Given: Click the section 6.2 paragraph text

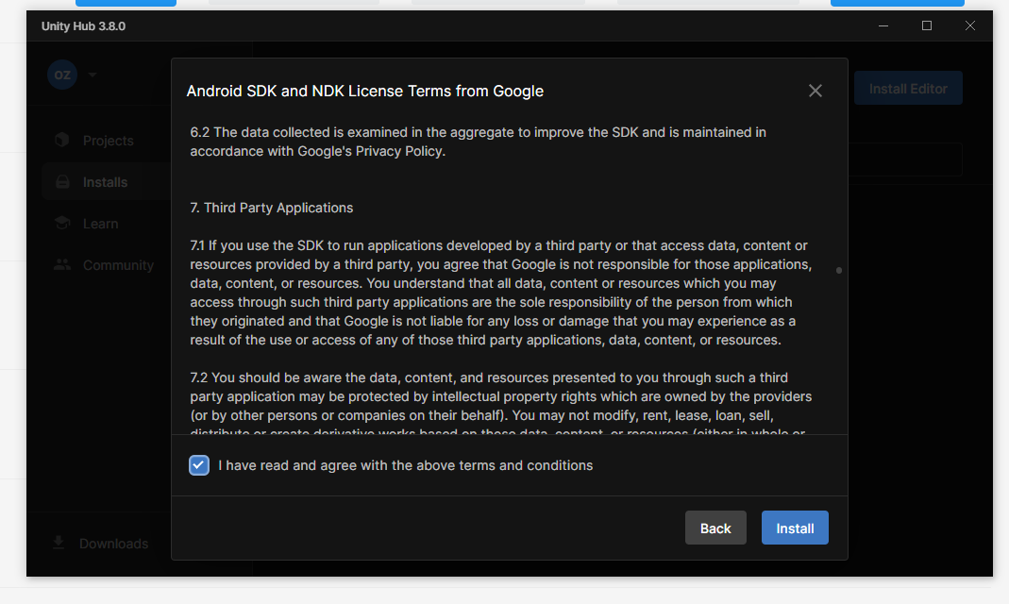Looking at the screenshot, I should pos(478,142).
